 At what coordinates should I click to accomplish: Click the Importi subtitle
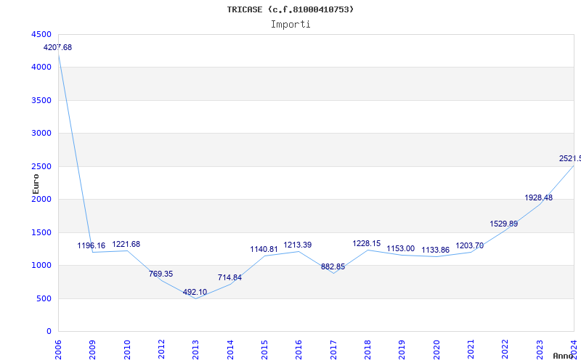[x=290, y=25]
